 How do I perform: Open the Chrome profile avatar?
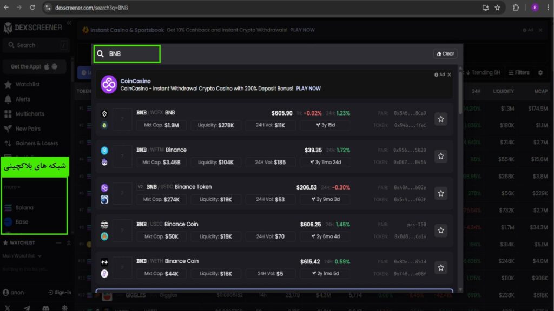point(535,8)
